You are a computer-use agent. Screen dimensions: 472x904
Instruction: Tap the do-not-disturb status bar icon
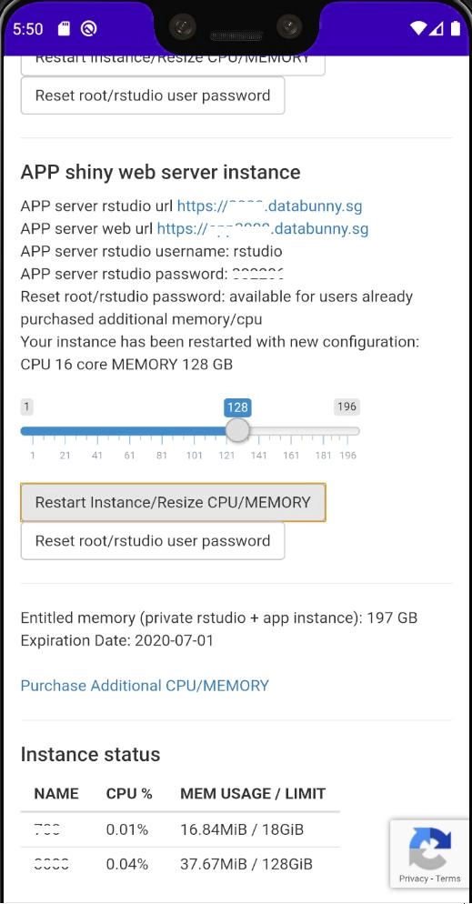[89, 29]
